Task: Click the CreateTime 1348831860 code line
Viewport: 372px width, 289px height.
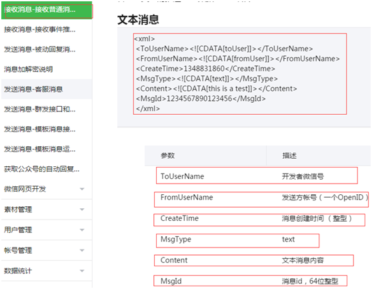Action: [x=205, y=69]
